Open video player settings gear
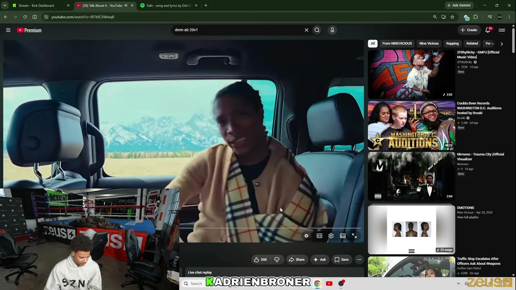 [x=331, y=236]
